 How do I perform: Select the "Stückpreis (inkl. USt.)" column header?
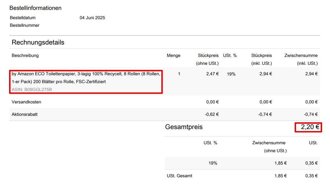(262, 59)
